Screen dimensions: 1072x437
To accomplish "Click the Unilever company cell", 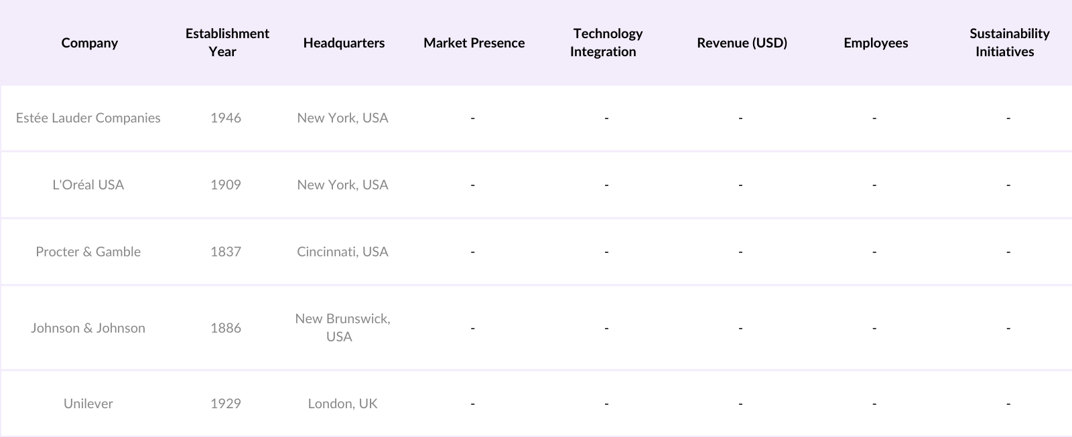I will coord(88,404).
